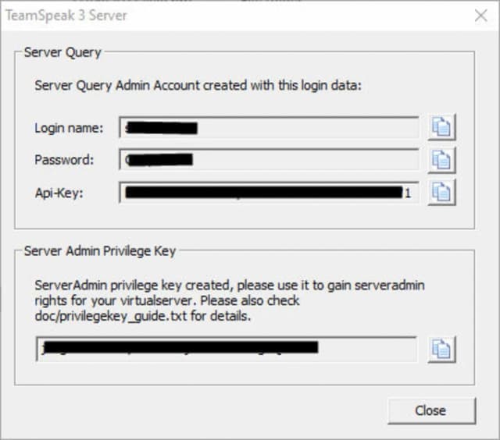The image size is (500, 440).
Task: Click the 'Password:' label
Action: tap(64, 160)
